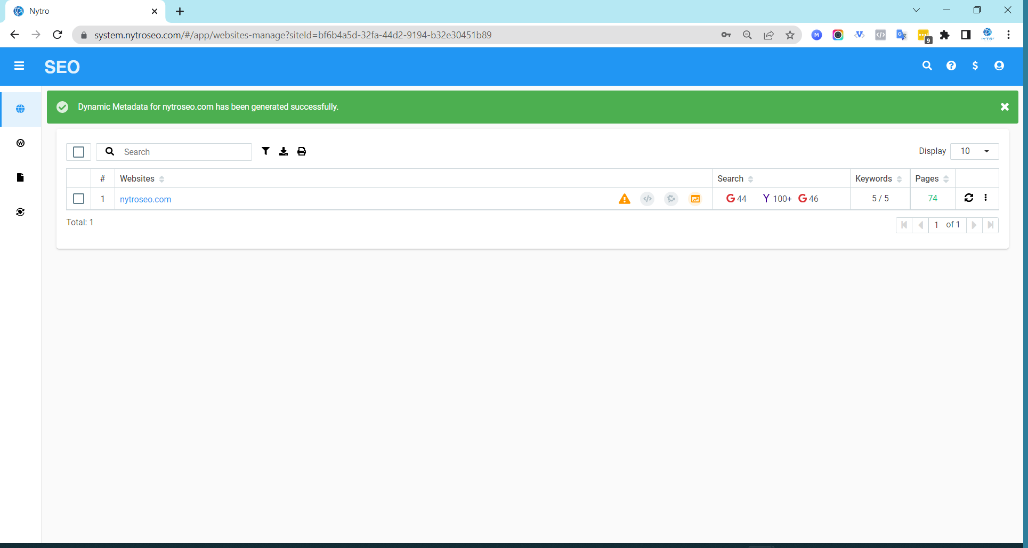This screenshot has height=548, width=1028.
Task: Click the orange warning triangle for nytroseo.com
Action: tap(625, 199)
